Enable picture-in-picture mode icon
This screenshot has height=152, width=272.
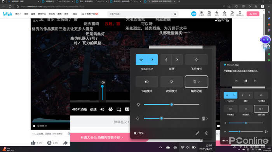[119, 109]
